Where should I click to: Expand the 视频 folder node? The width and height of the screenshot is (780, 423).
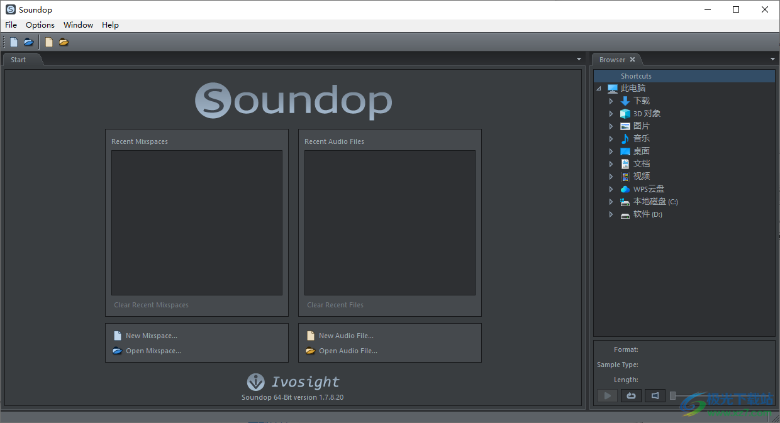click(x=611, y=177)
